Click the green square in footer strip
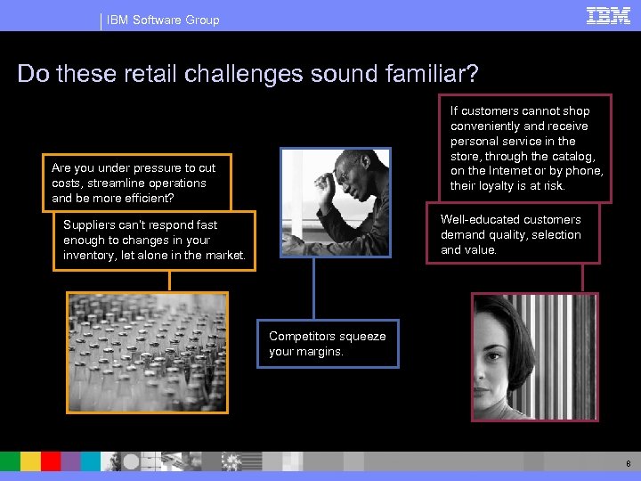The image size is (641, 481). 10,461
